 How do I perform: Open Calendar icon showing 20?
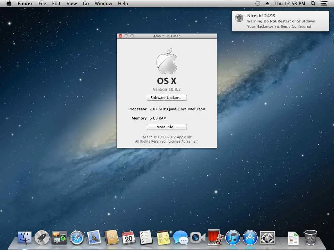129,237
